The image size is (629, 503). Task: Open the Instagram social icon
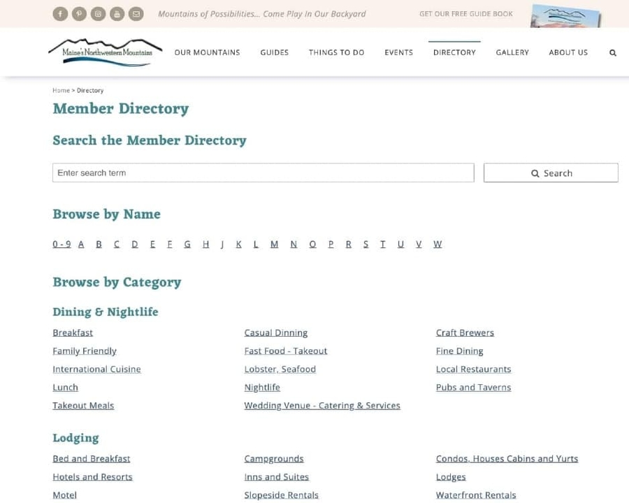pos(98,13)
